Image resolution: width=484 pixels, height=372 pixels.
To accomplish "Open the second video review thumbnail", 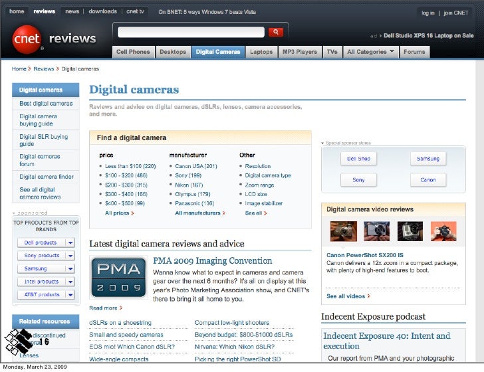I will tap(376, 231).
